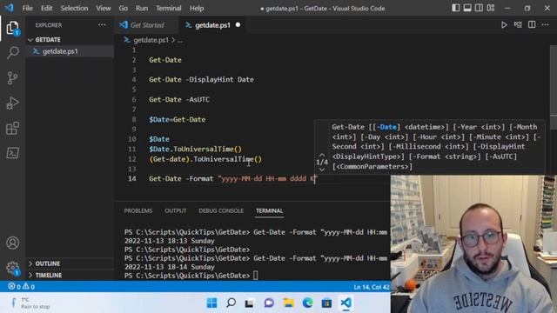Expand the TIMELINE section
557x313 pixels.
coord(70,275)
